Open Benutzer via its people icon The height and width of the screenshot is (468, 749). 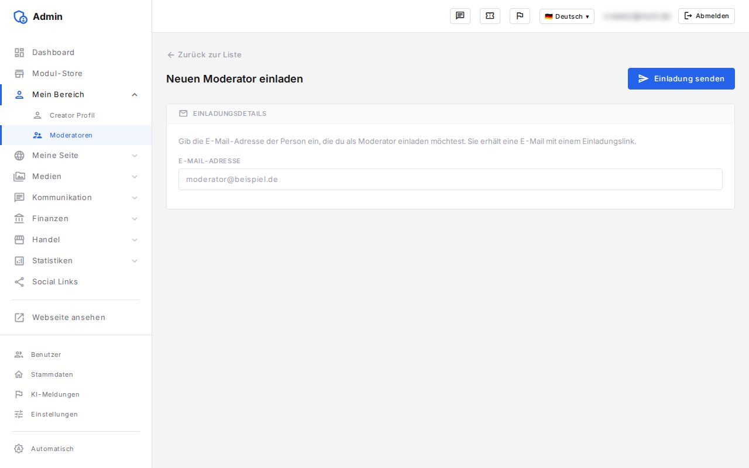pos(19,355)
